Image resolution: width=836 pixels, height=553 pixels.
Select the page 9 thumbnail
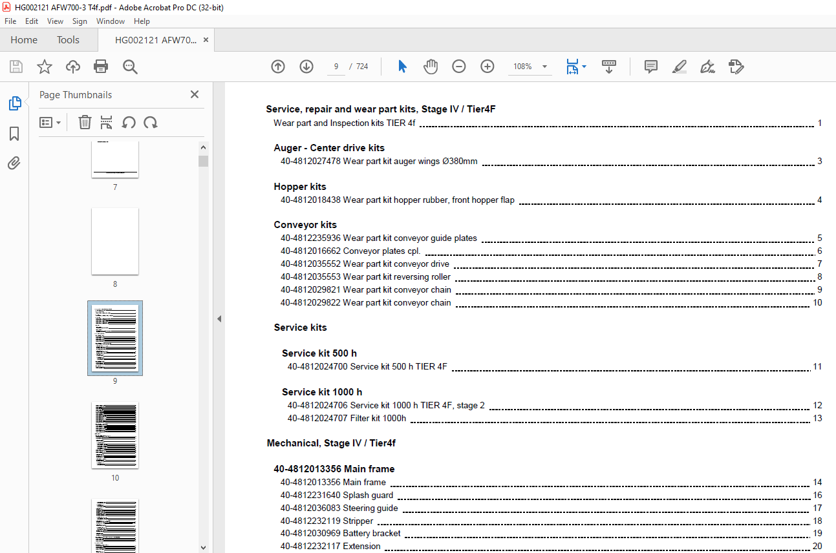tap(115, 338)
